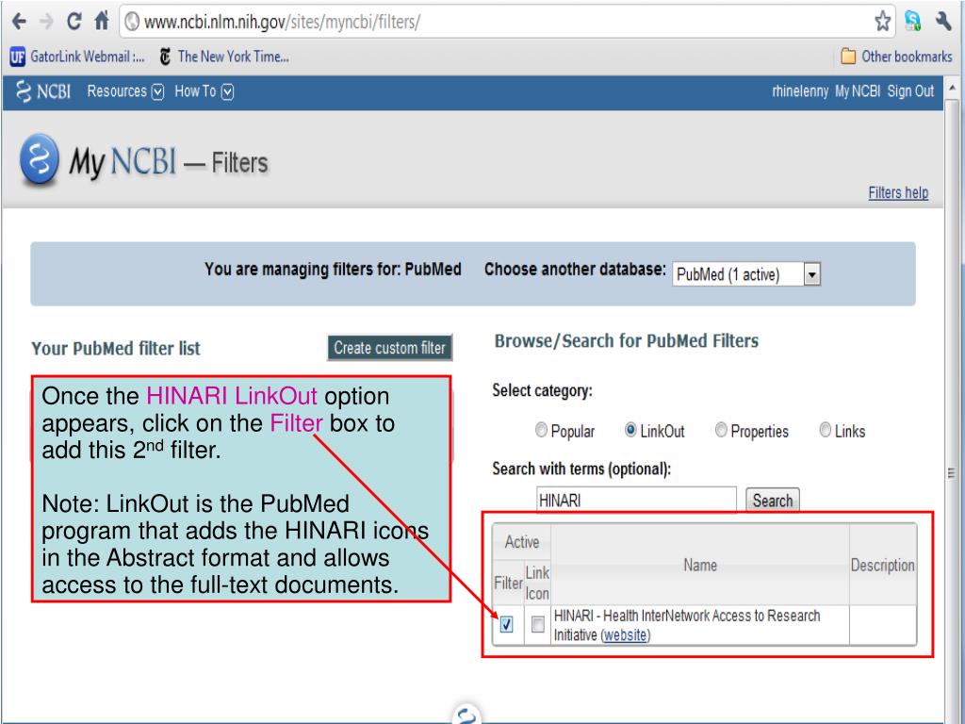The height and width of the screenshot is (724, 965).
Task: Open rhinelenny account link
Action: tap(800, 91)
